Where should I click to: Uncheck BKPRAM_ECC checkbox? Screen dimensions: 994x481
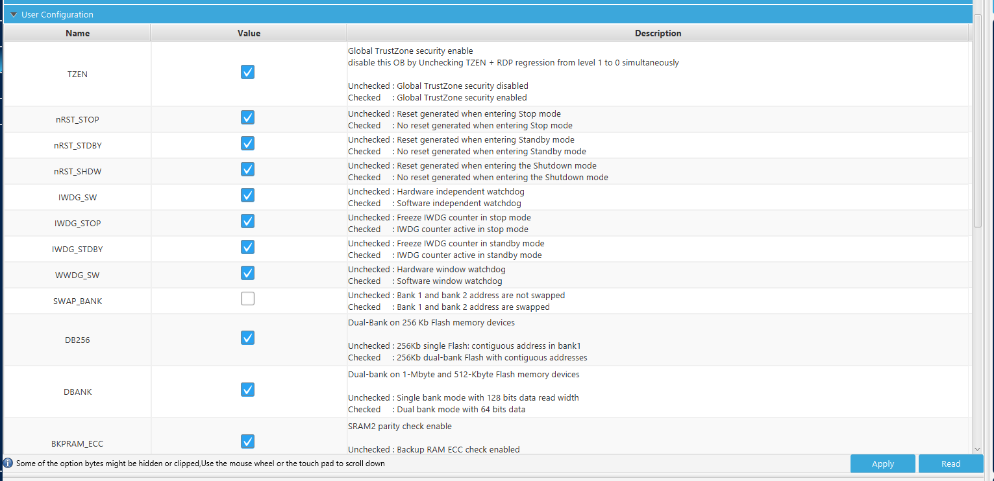(247, 441)
